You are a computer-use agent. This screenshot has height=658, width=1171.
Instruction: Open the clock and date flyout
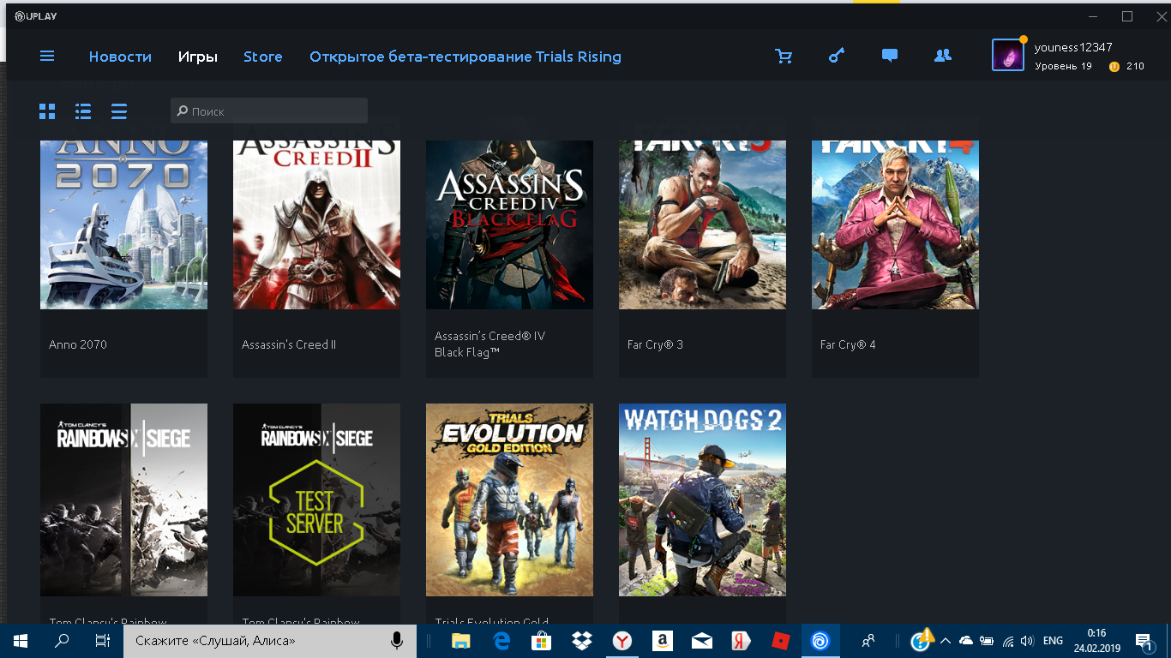(x=1096, y=641)
